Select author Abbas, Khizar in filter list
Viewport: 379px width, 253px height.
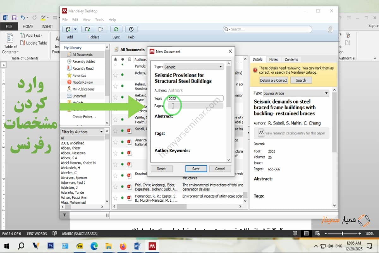[71, 148]
